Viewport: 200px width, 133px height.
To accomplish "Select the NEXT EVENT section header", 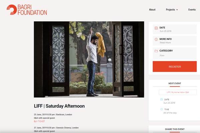I will [175, 83].
